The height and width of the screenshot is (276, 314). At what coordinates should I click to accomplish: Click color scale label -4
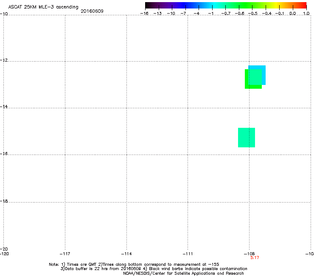pos(196,14)
